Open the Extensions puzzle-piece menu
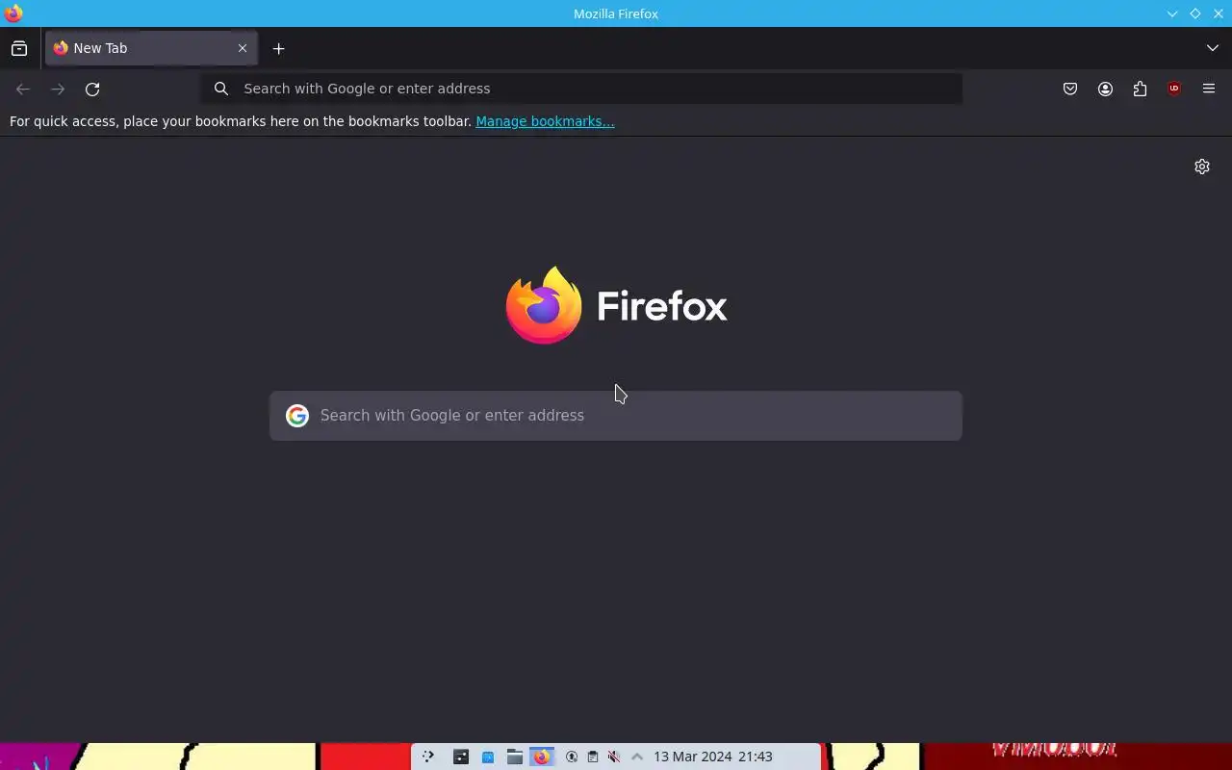Image resolution: width=1232 pixels, height=770 pixels. 1140,89
